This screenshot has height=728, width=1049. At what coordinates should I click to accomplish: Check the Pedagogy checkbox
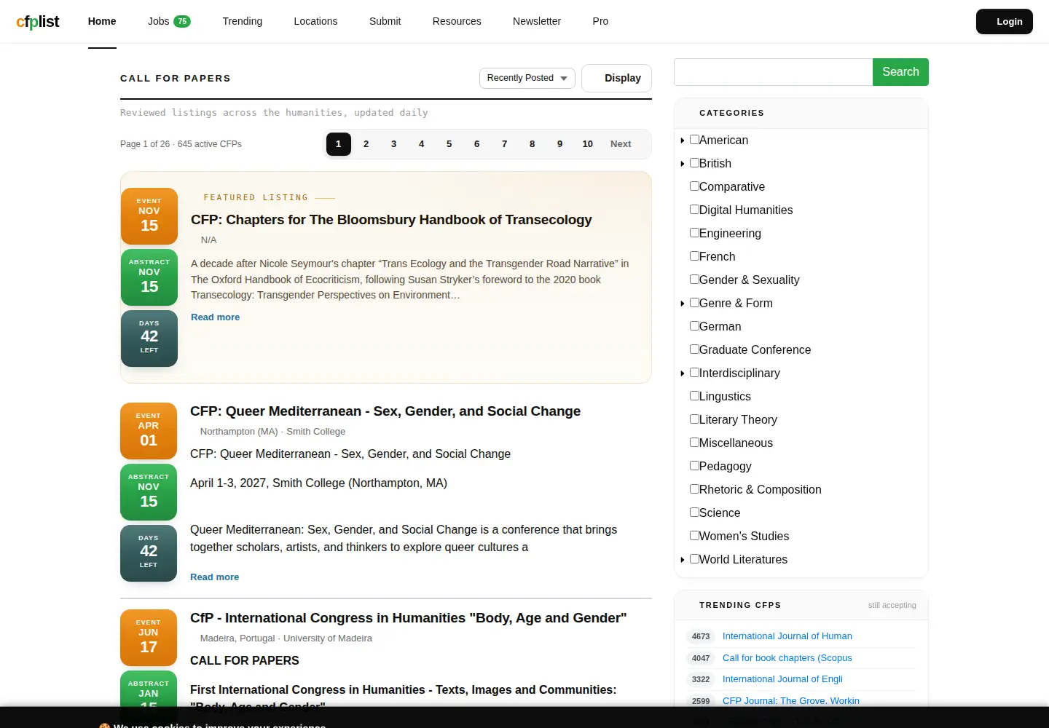click(694, 465)
